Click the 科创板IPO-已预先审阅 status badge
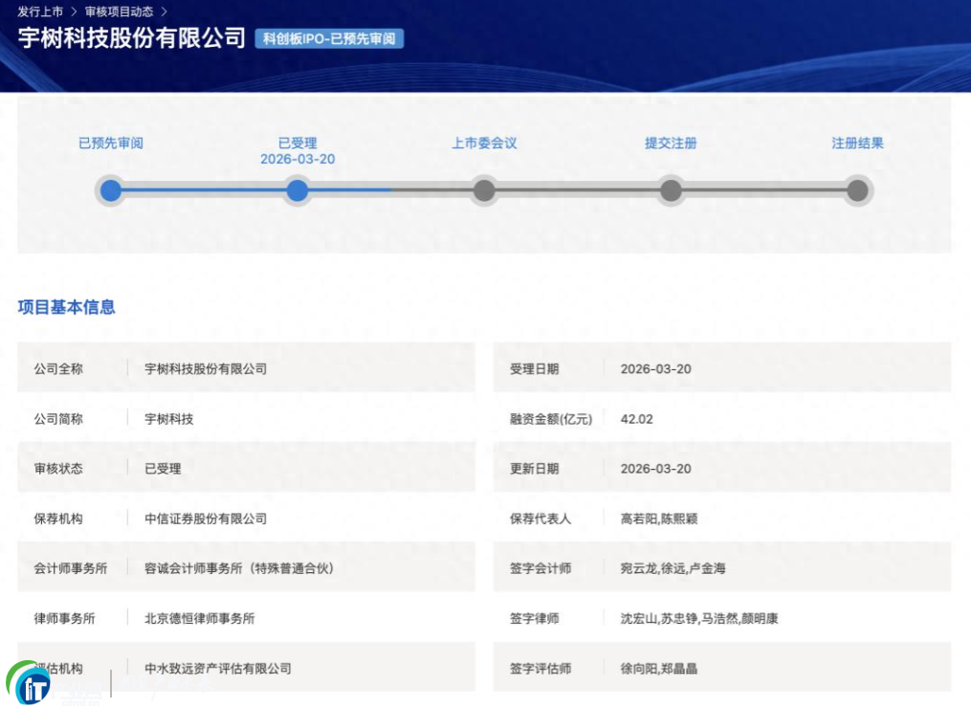 pyautogui.click(x=329, y=38)
